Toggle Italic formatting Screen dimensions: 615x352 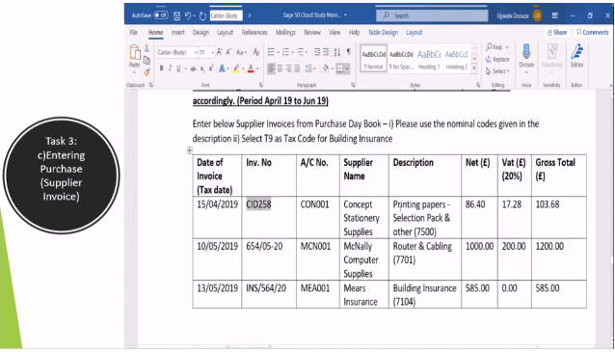(x=170, y=68)
